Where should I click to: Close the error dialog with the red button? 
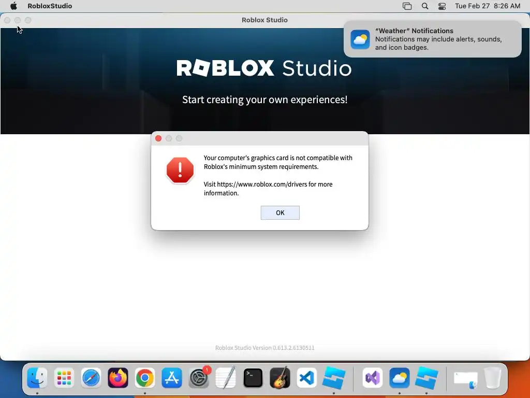click(158, 138)
